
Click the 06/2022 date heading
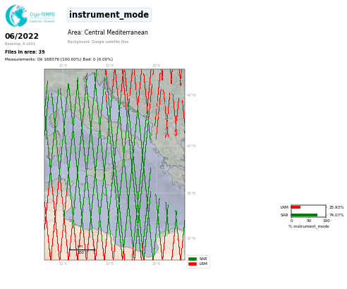[22, 36]
